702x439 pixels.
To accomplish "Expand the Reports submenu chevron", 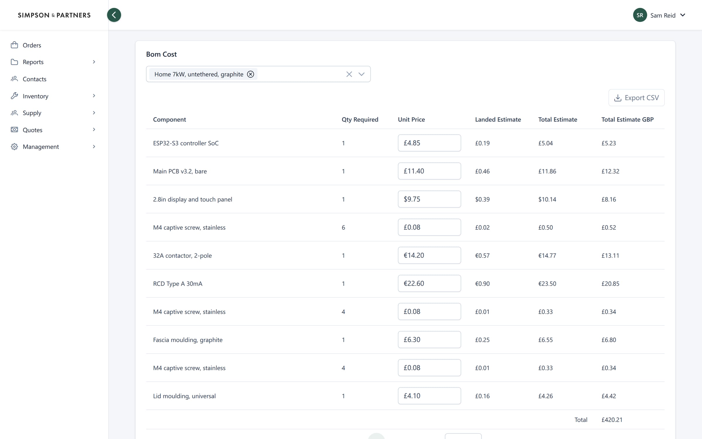I will (x=94, y=62).
